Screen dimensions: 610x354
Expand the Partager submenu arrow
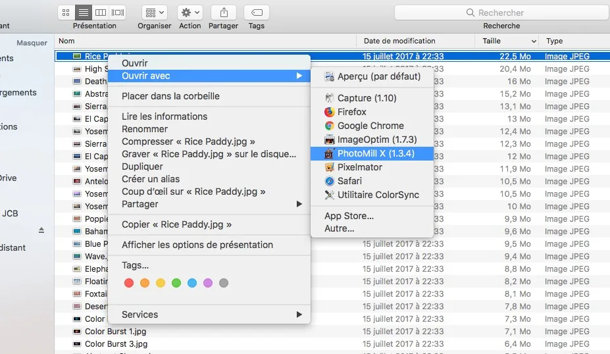tap(299, 204)
